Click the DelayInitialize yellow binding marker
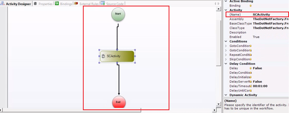Image resolution: width=289 pixels, height=113 pixels. tap(251, 77)
